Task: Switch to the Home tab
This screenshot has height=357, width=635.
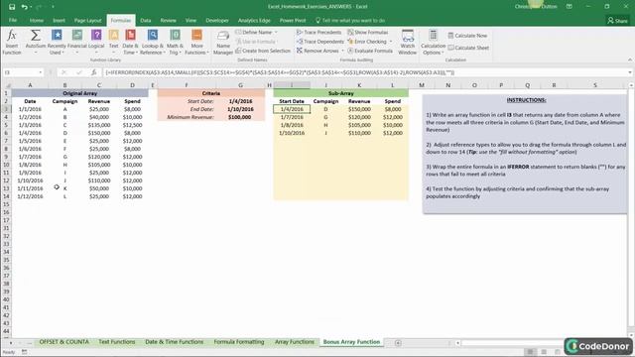Action: click(37, 20)
